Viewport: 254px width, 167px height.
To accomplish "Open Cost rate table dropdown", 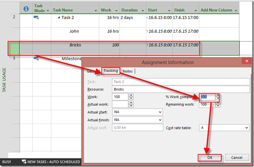I will click(247, 128).
